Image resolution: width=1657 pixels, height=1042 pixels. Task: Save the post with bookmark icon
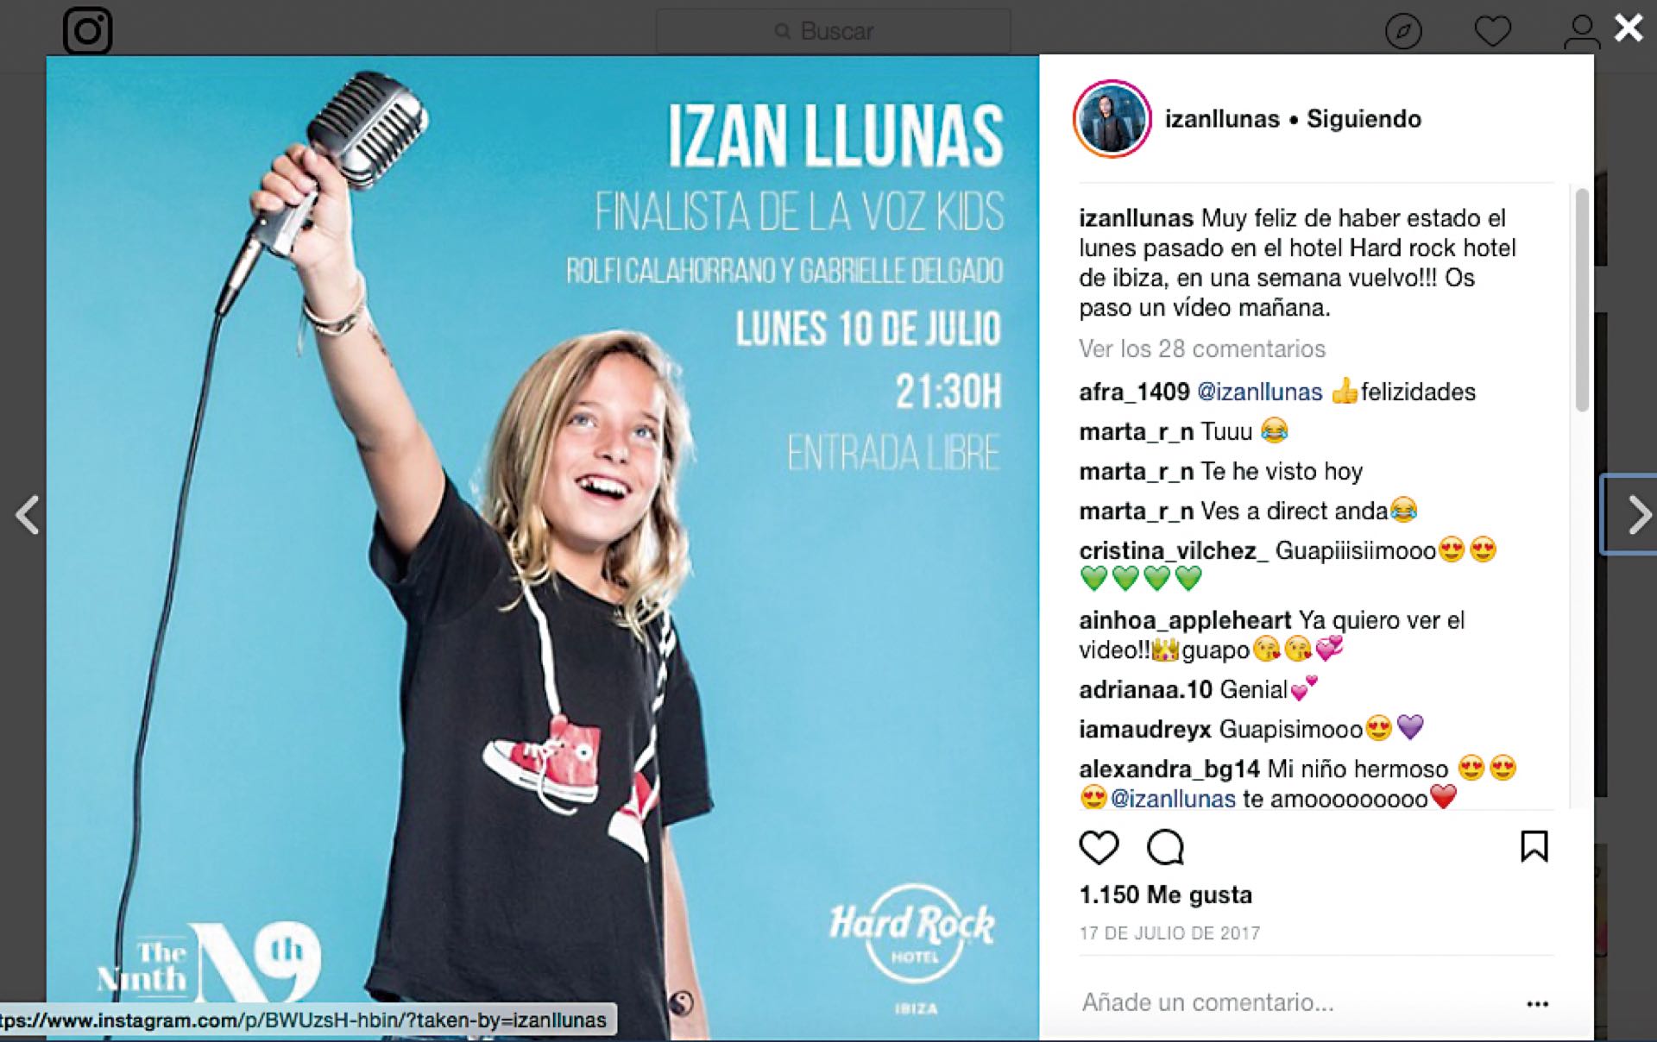tap(1534, 846)
